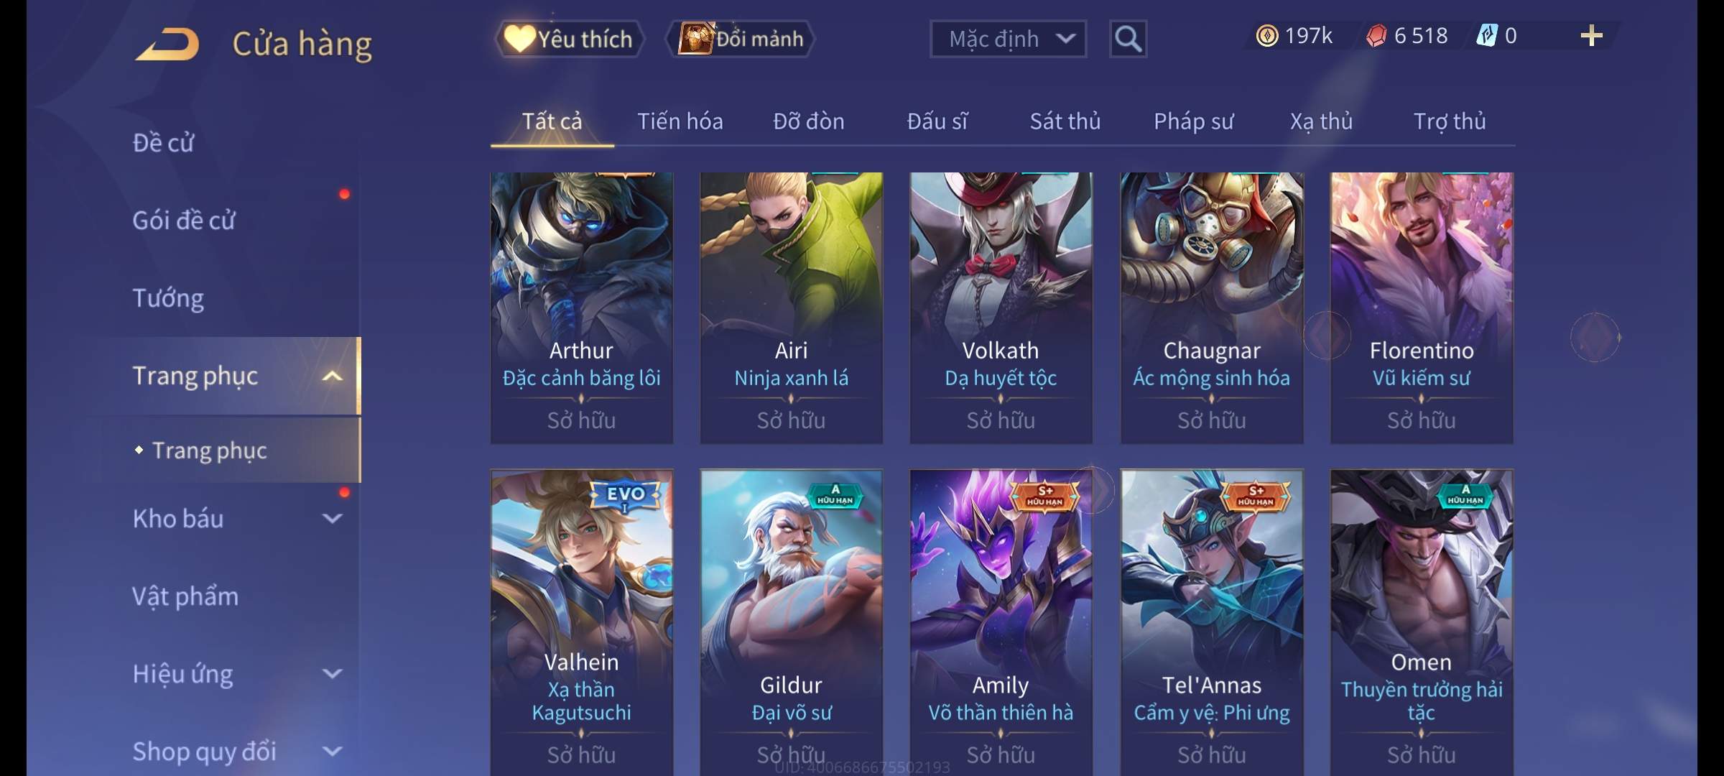Open the search magnifier icon
The width and height of the screenshot is (1724, 776).
click(x=1128, y=39)
